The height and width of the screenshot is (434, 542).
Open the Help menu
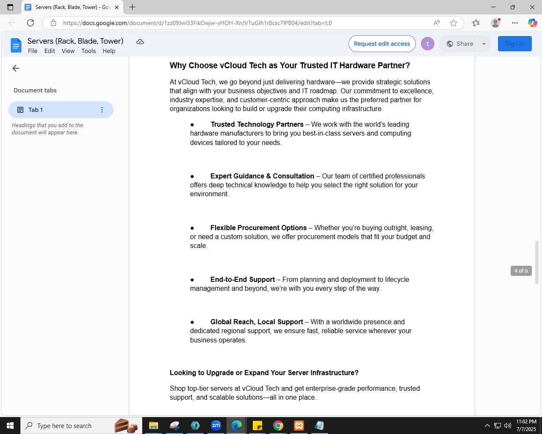[x=109, y=51]
